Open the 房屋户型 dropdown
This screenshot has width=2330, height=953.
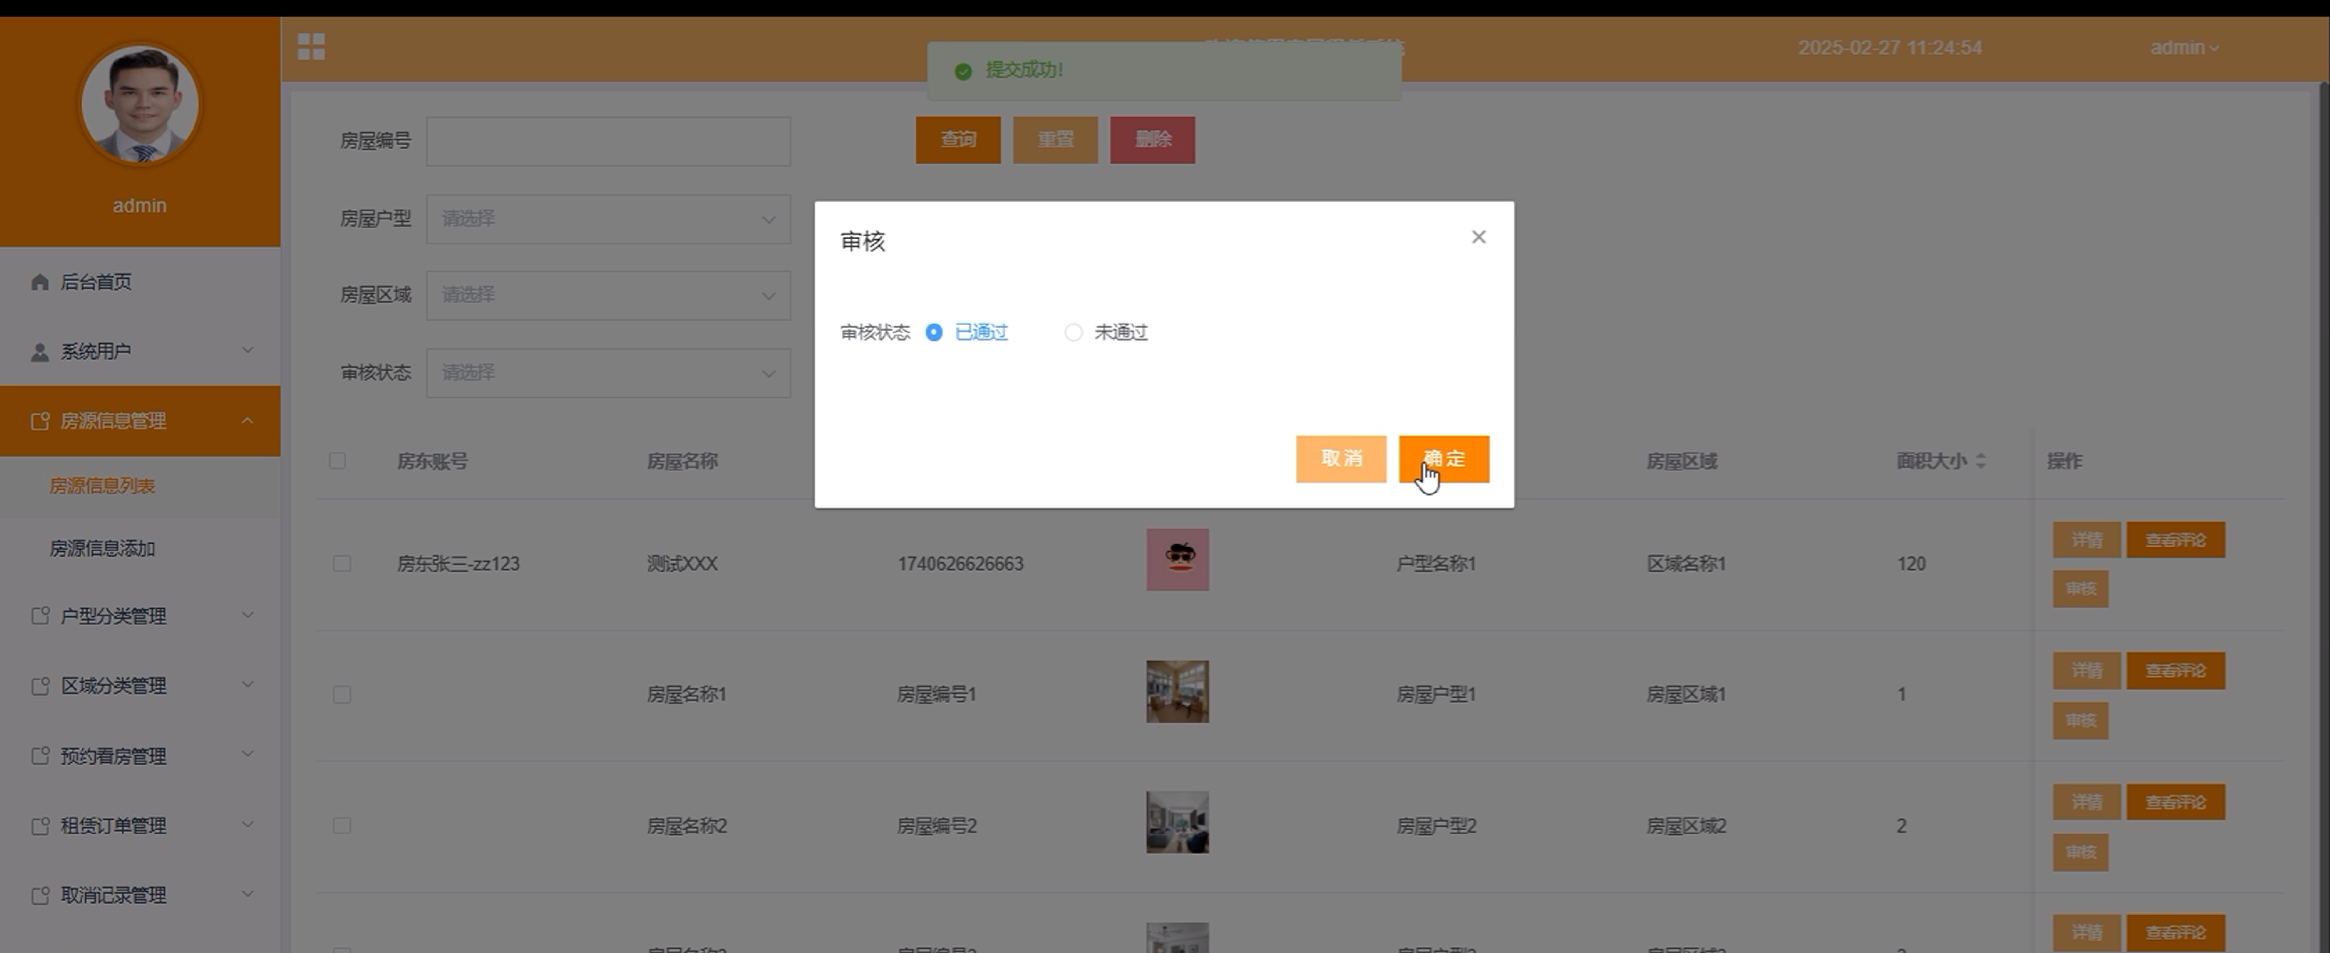click(x=608, y=219)
